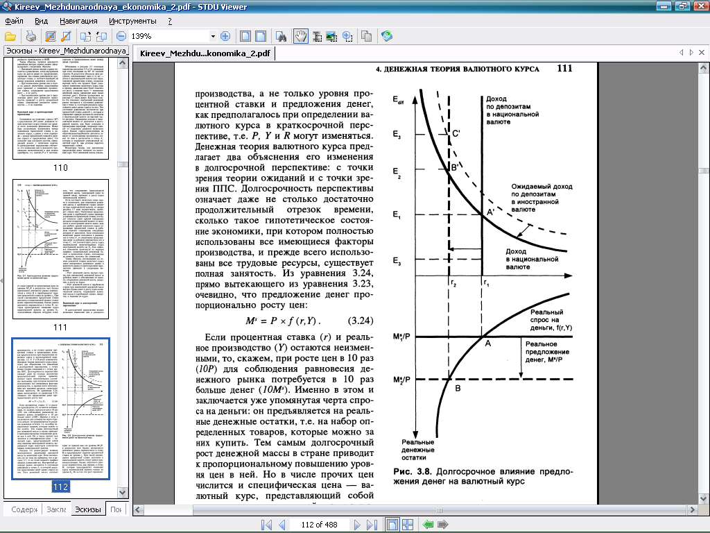The height and width of the screenshot is (533, 710).
Task: Print the document using the printer icon
Action: pos(31,37)
